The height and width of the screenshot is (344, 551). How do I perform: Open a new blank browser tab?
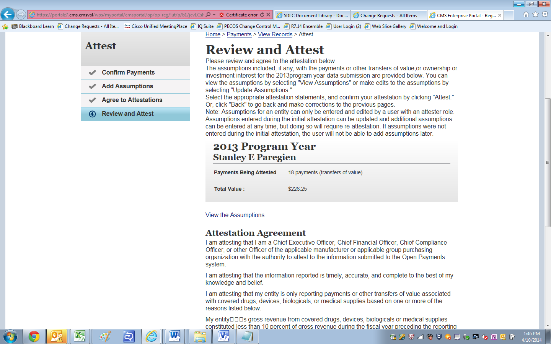coord(509,15)
